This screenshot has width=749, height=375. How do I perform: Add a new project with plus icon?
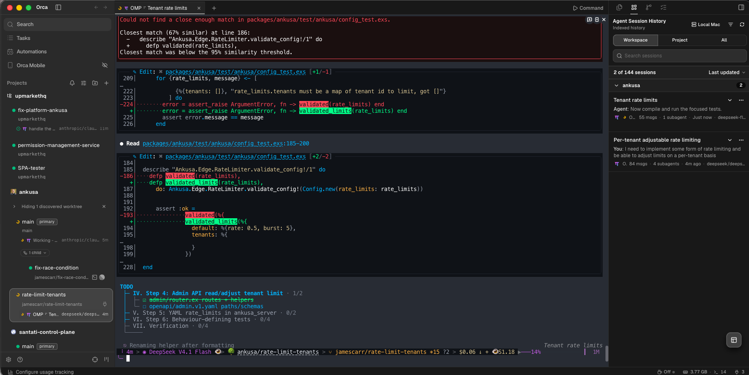106,83
